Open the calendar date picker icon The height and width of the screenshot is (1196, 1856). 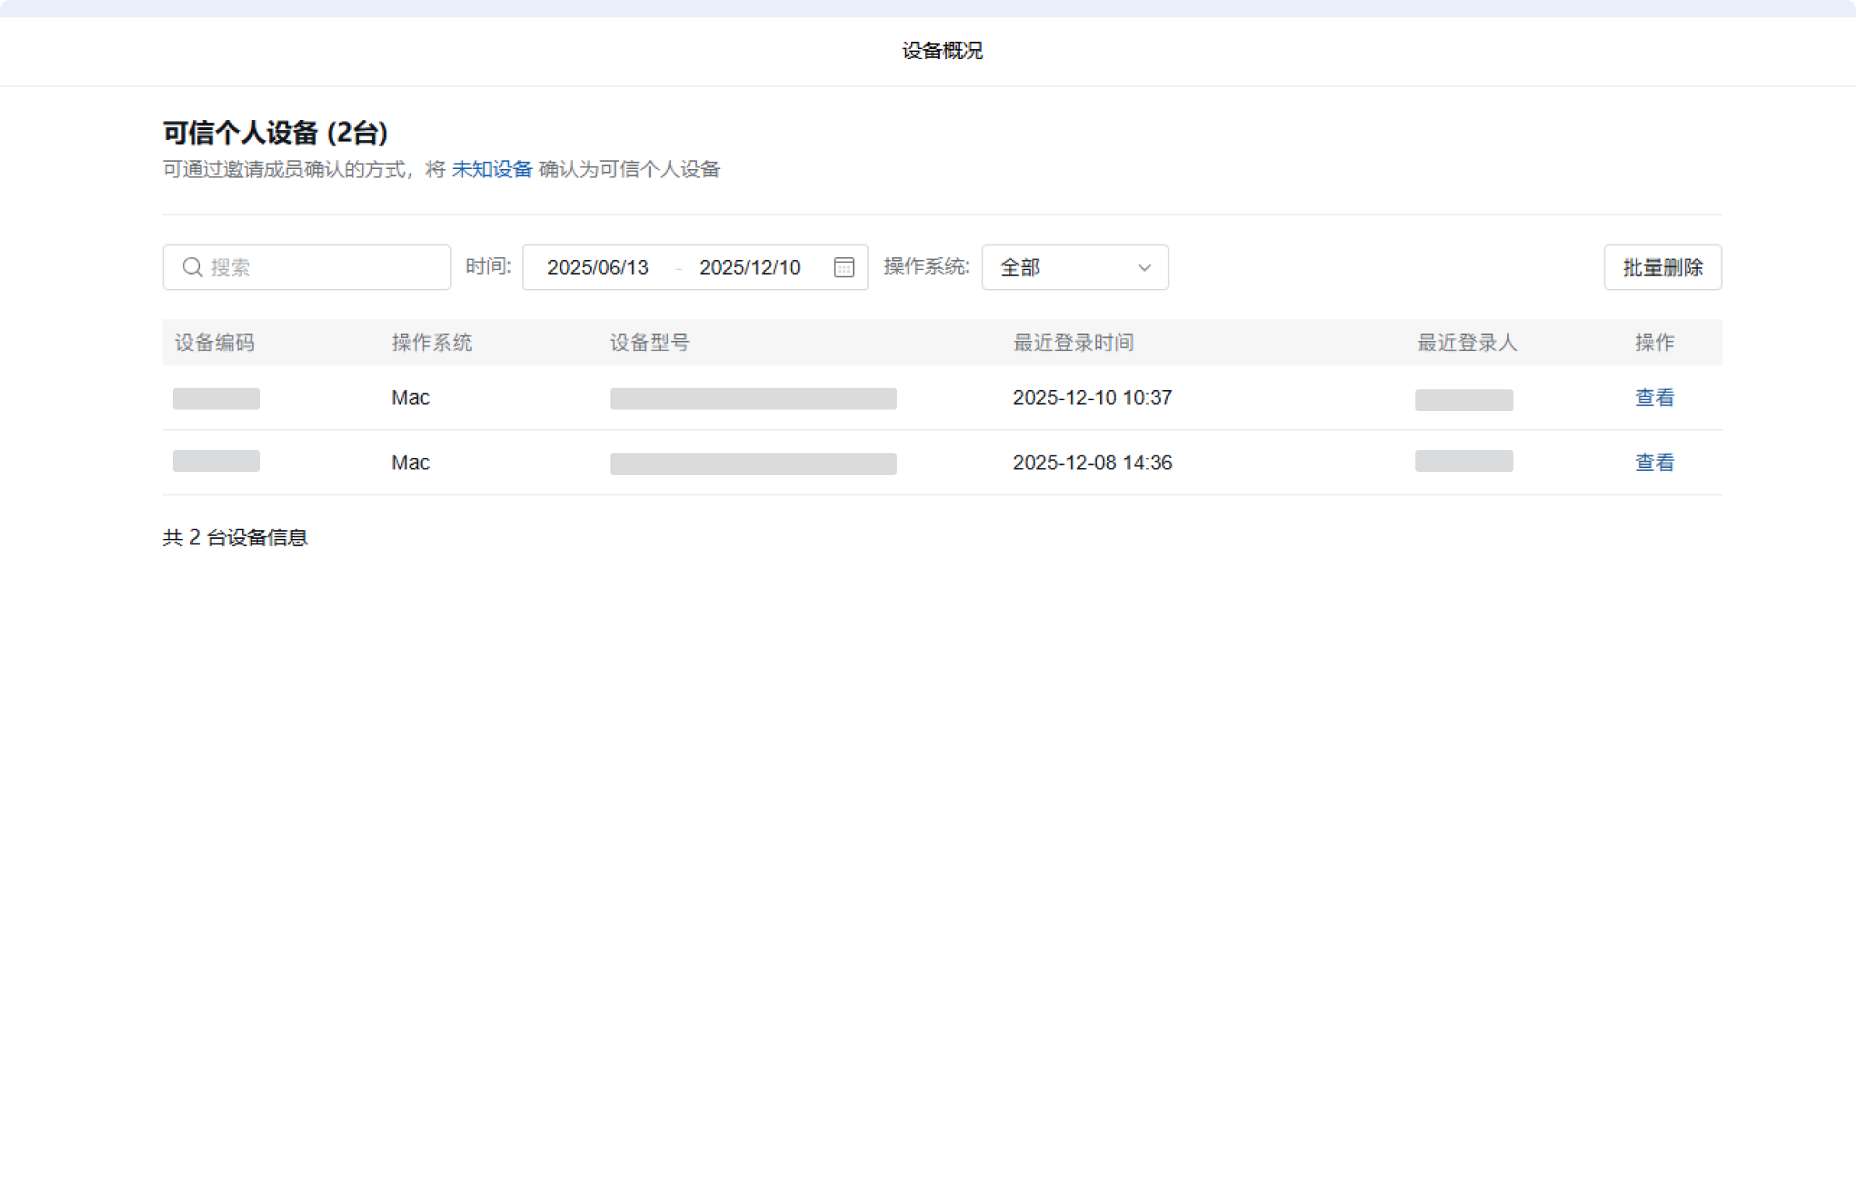844,267
